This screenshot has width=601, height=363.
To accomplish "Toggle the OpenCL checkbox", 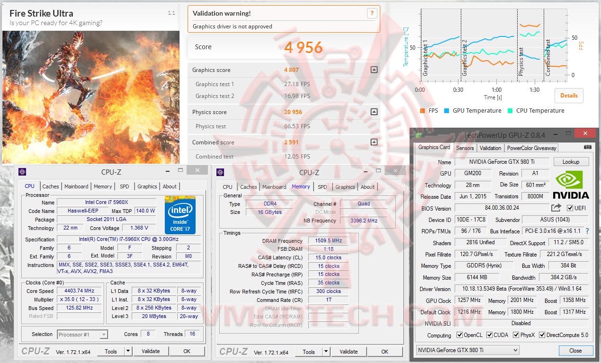I will (459, 335).
